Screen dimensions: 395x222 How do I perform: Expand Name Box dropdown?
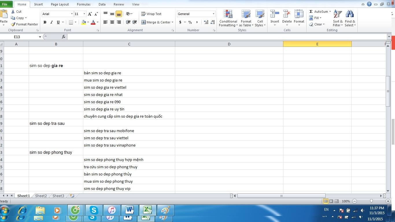40,37
